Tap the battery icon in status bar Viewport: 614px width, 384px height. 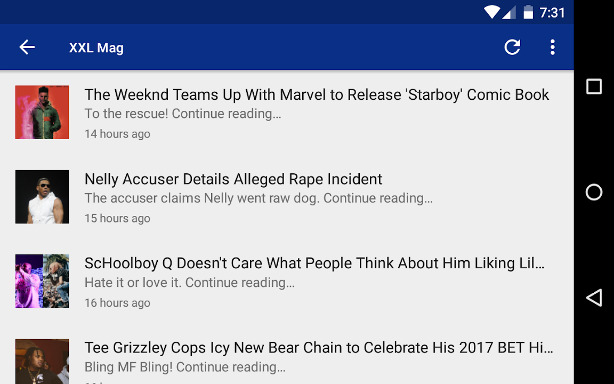coord(528,12)
